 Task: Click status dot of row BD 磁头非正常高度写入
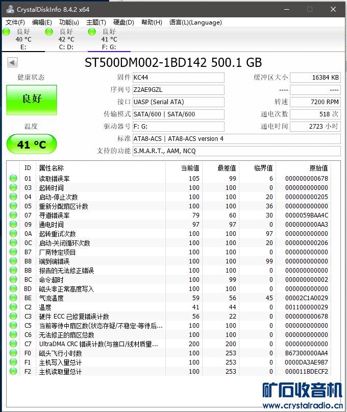pos(13,289)
